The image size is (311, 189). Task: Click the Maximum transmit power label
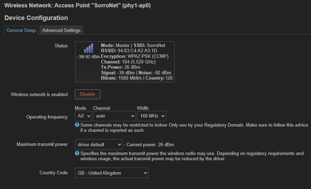click(42, 144)
